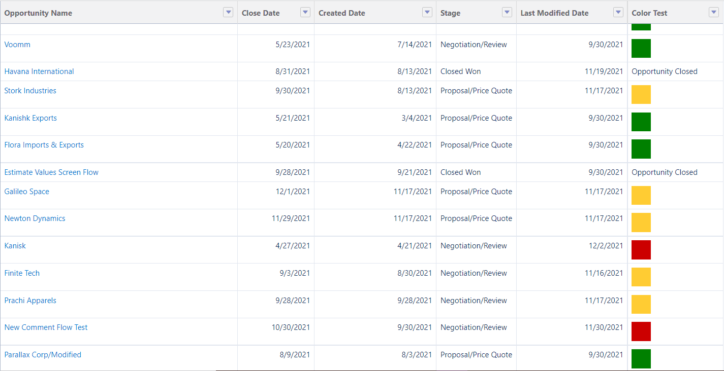Sort by Close Date column header
This screenshot has height=371, width=724.
click(261, 13)
